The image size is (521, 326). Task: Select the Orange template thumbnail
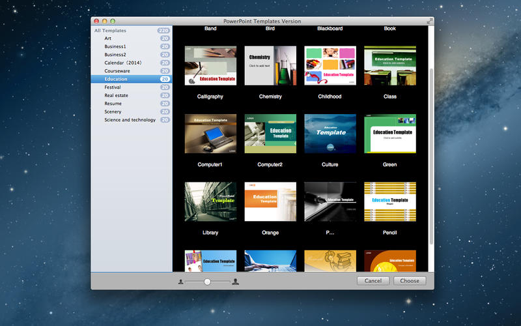(270, 201)
